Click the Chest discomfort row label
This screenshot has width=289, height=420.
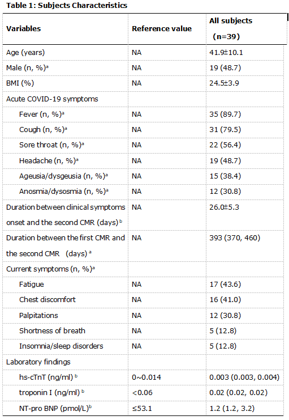tap(48, 299)
